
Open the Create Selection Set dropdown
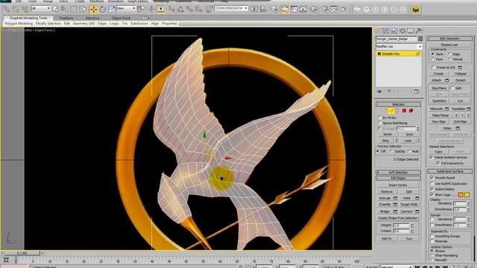coord(231,8)
